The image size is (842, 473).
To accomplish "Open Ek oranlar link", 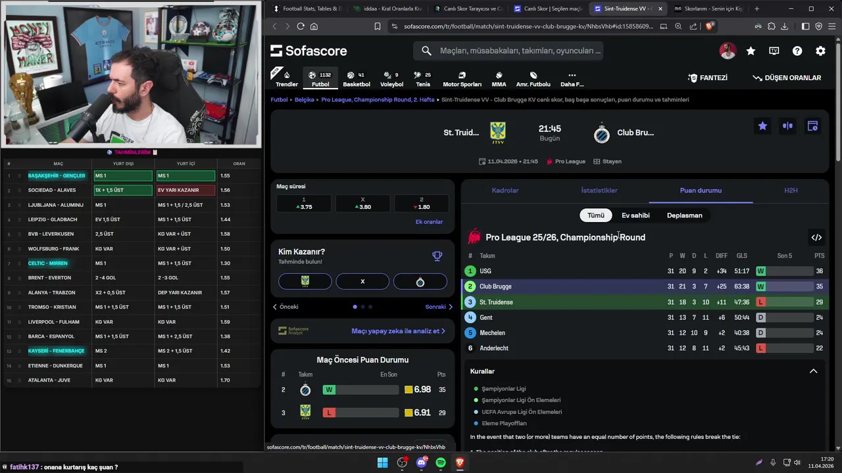I will tap(429, 222).
